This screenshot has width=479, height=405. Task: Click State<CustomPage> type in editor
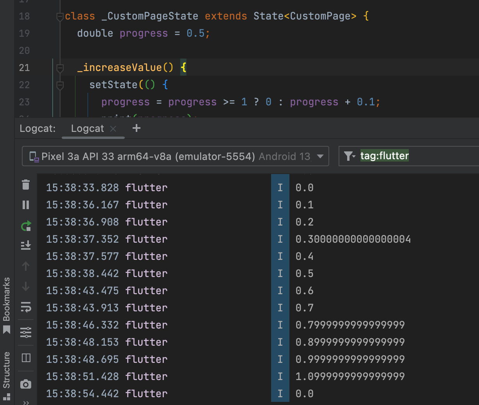pyautogui.click(x=305, y=16)
